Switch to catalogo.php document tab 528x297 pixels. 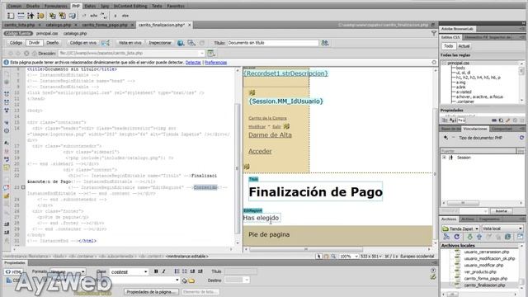[59, 25]
